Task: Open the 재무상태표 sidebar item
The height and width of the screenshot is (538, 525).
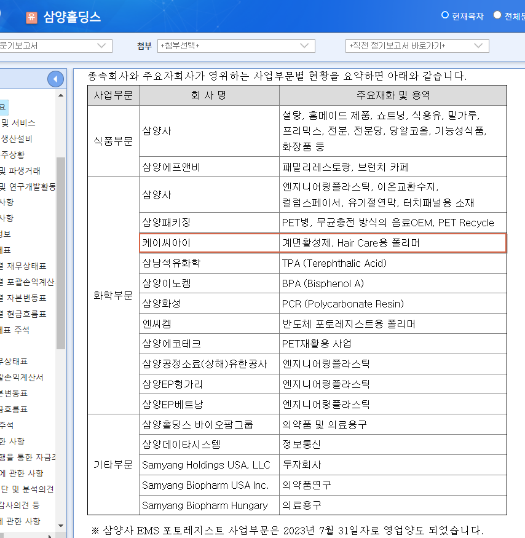Action: (x=23, y=266)
